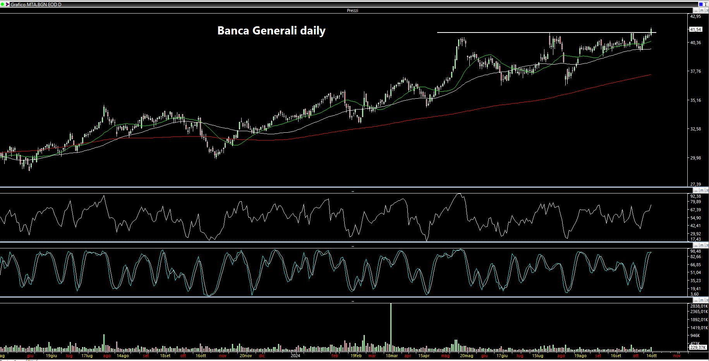Click the 42,95 price scale value
Screen dimensions: 709x361
(695, 16)
